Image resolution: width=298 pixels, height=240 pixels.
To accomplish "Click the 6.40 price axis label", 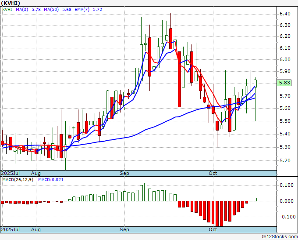I will click(x=285, y=14).
